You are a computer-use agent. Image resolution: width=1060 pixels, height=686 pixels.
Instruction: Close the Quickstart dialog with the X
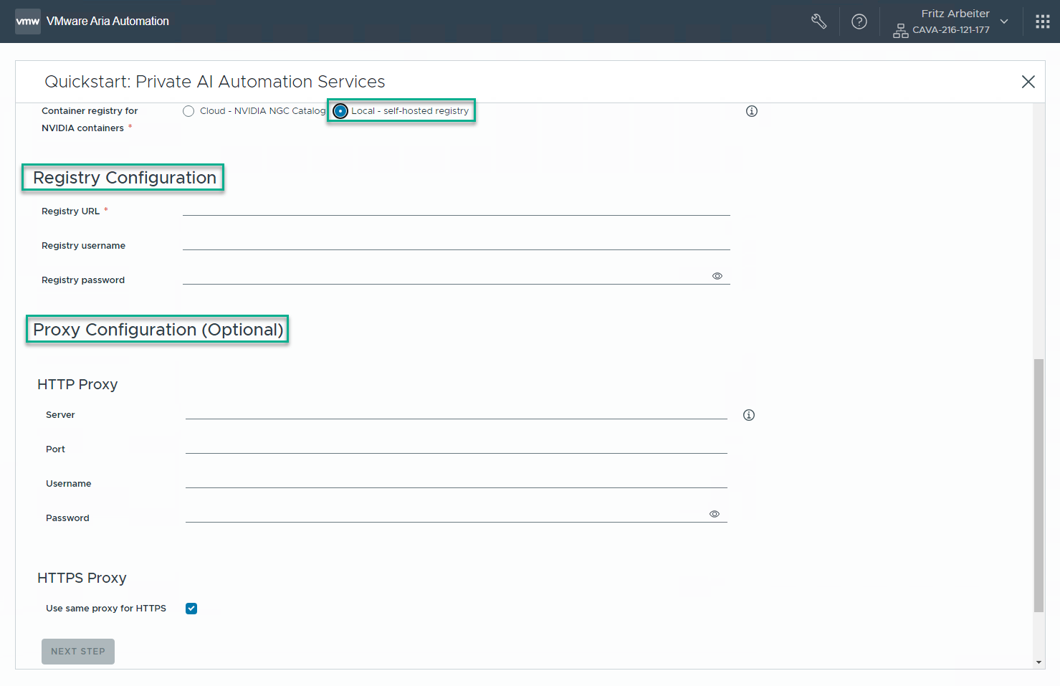coord(1028,82)
